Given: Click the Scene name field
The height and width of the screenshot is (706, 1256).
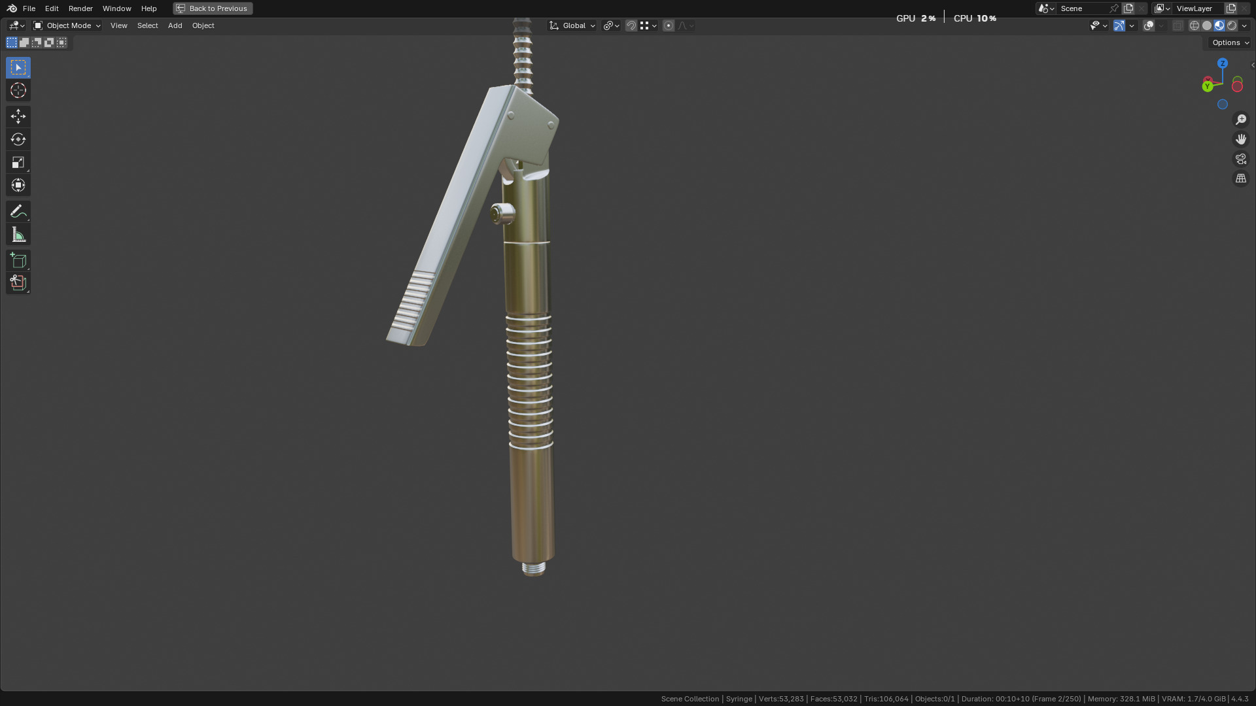Looking at the screenshot, I should click(1083, 8).
